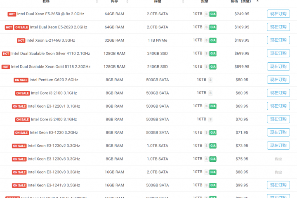Click S badge in Pentium G620 row
This screenshot has width=297, height=198.
210,80
